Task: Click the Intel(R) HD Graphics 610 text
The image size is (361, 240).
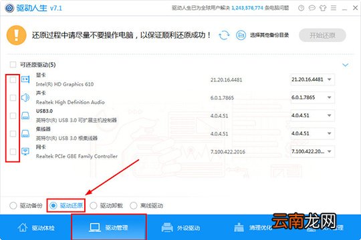Action: click(x=65, y=84)
